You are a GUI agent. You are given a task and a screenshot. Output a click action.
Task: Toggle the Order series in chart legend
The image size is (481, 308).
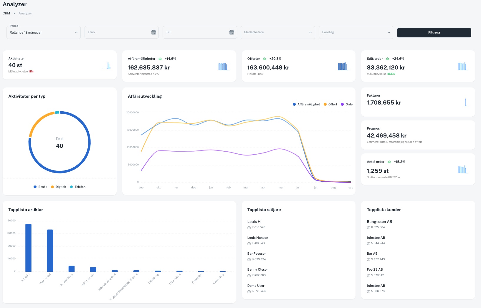[x=347, y=105]
